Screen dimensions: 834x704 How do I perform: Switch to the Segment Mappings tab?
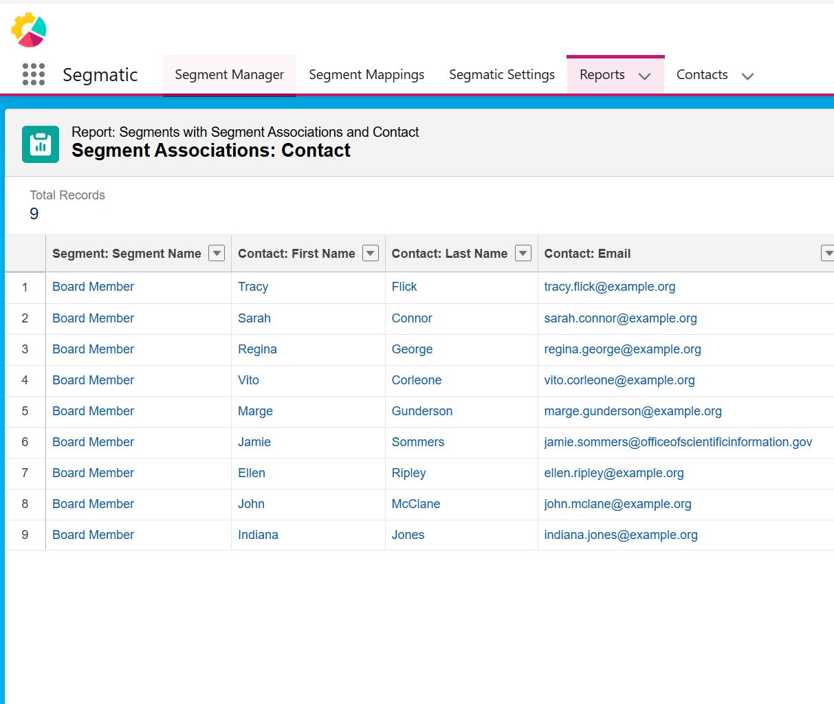click(x=366, y=75)
